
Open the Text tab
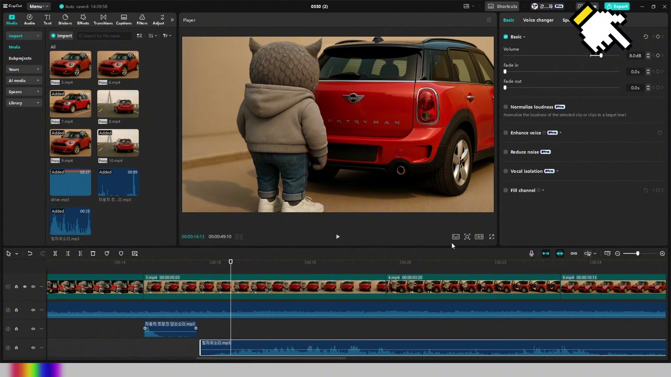coord(47,20)
